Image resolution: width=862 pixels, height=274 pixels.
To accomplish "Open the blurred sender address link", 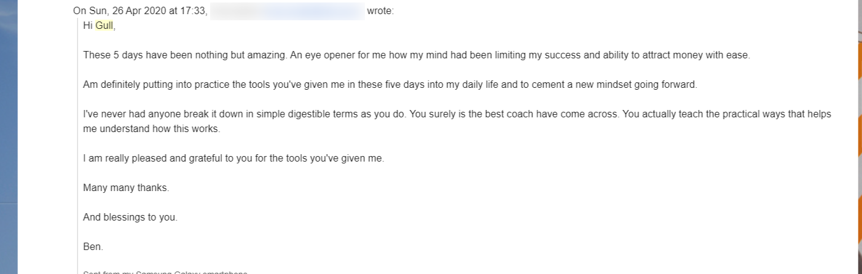I will point(287,11).
